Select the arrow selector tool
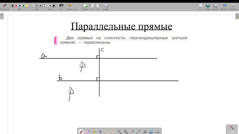The width and height of the screenshot is (239, 134). (100, 132)
